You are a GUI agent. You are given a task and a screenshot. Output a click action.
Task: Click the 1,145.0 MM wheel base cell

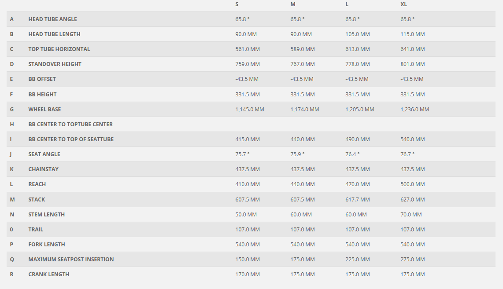(250, 110)
